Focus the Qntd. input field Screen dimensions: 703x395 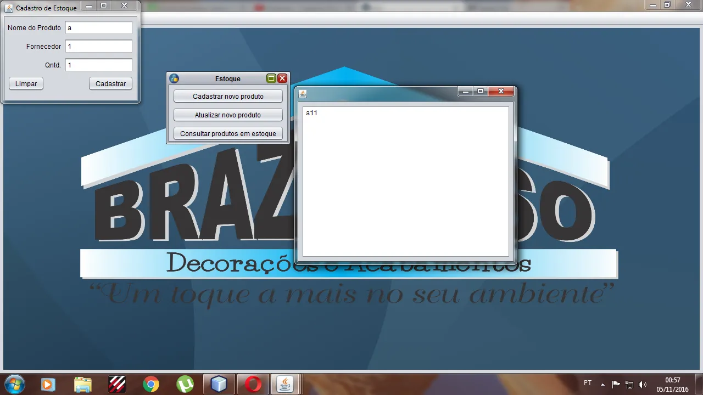(x=99, y=65)
